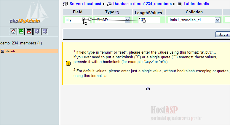Click the help icon below yellow notice
Image resolution: width=230 pixels, height=125 pixels.
(148, 89)
